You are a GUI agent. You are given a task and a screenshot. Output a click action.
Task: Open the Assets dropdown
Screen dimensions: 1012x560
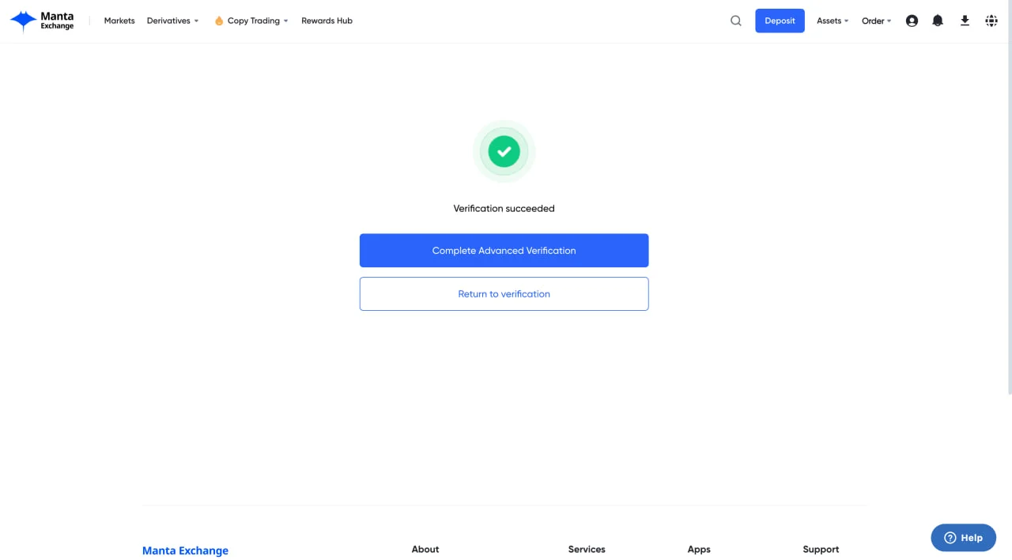833,21
